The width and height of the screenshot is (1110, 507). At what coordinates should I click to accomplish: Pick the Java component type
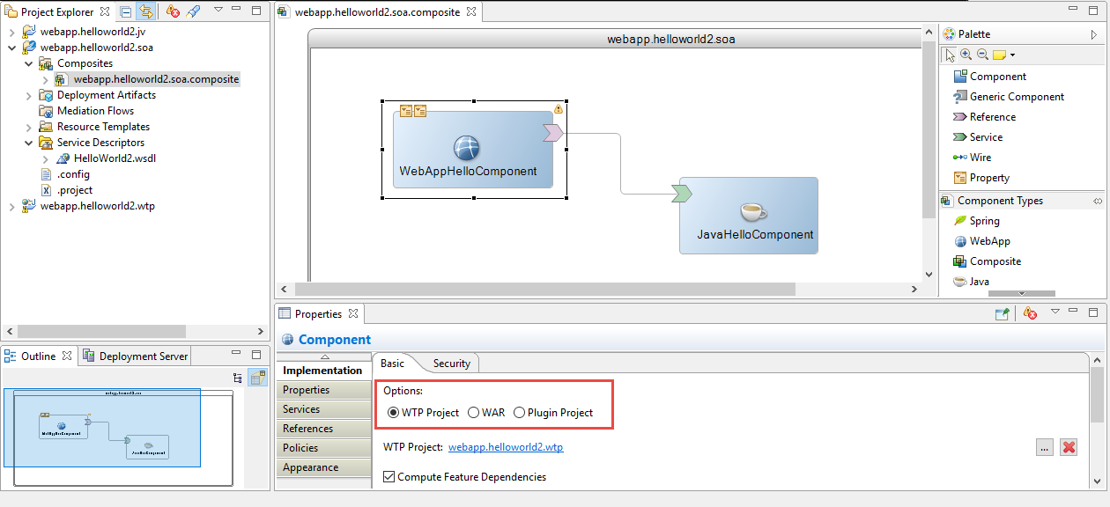pos(971,282)
